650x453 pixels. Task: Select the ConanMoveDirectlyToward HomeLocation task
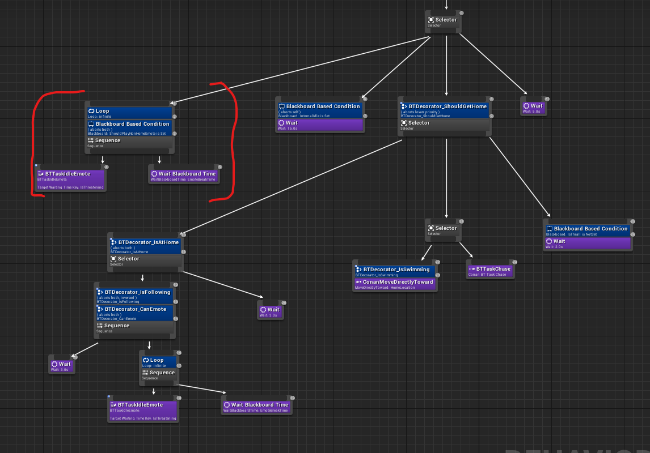[395, 284]
